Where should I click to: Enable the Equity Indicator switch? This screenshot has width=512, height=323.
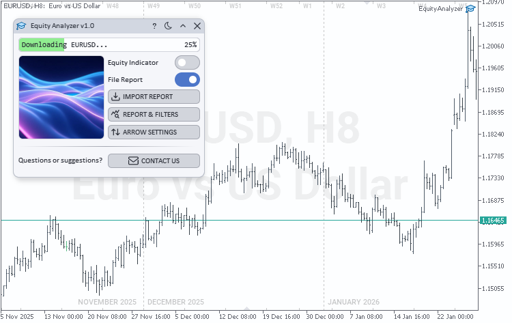tap(187, 63)
